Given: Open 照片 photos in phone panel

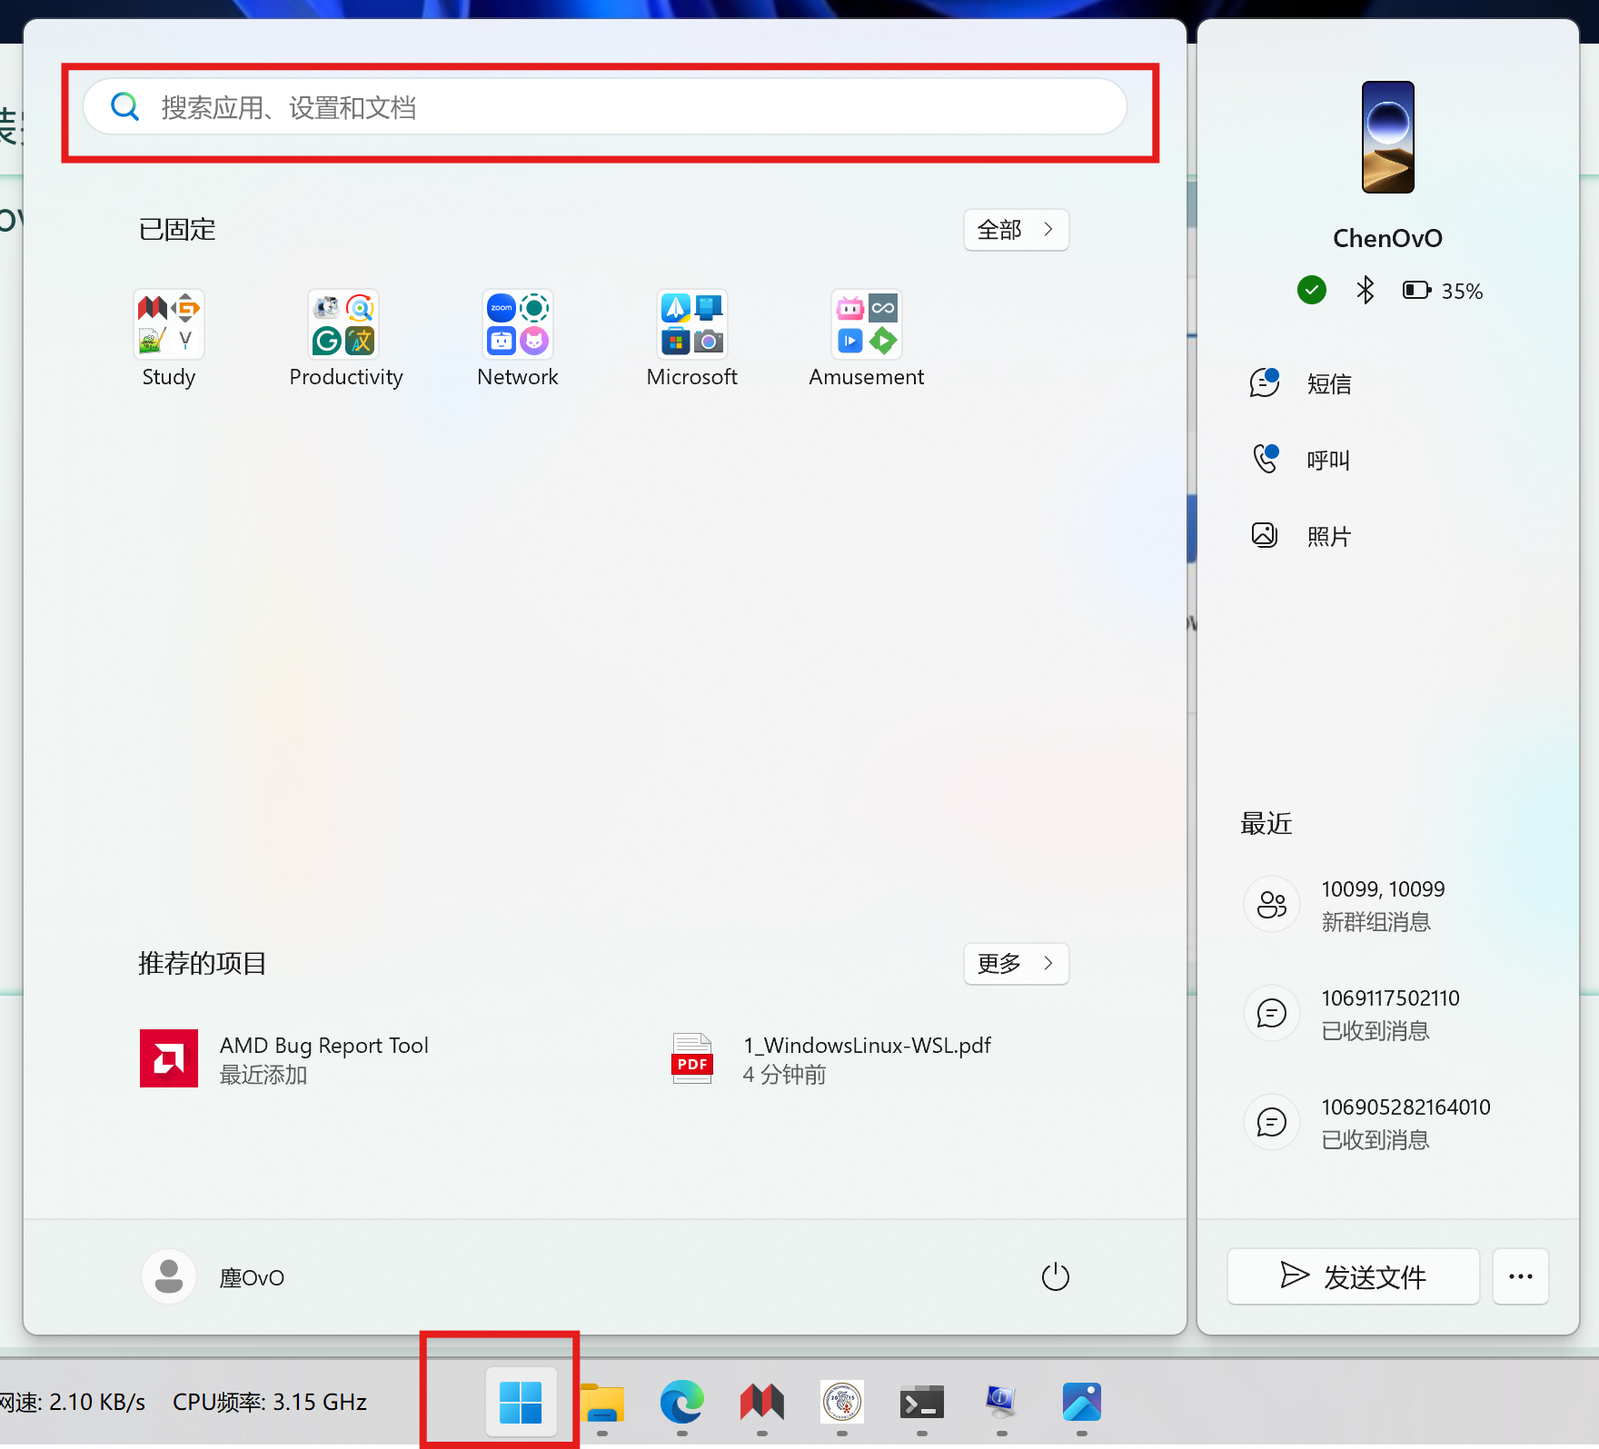Looking at the screenshot, I should tap(1327, 536).
